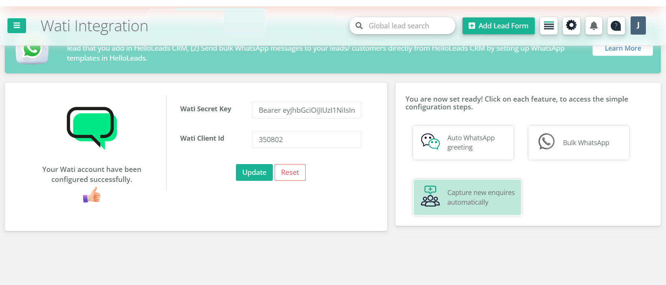Click the thumbs up emoji image
Viewport: 666px width, 285px height.
click(x=92, y=195)
